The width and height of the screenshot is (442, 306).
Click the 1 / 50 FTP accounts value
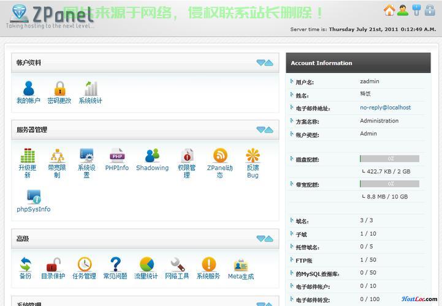[x=368, y=260]
